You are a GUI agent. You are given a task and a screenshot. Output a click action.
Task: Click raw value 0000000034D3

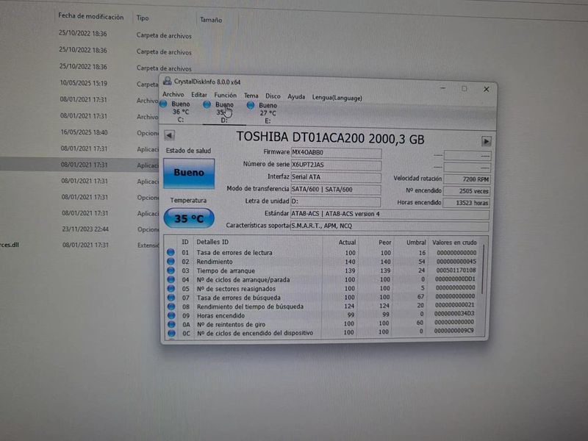(453, 314)
